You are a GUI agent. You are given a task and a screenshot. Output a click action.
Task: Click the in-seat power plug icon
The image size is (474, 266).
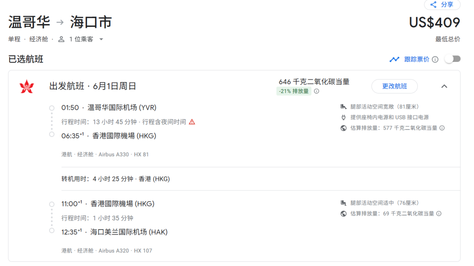[344, 118]
